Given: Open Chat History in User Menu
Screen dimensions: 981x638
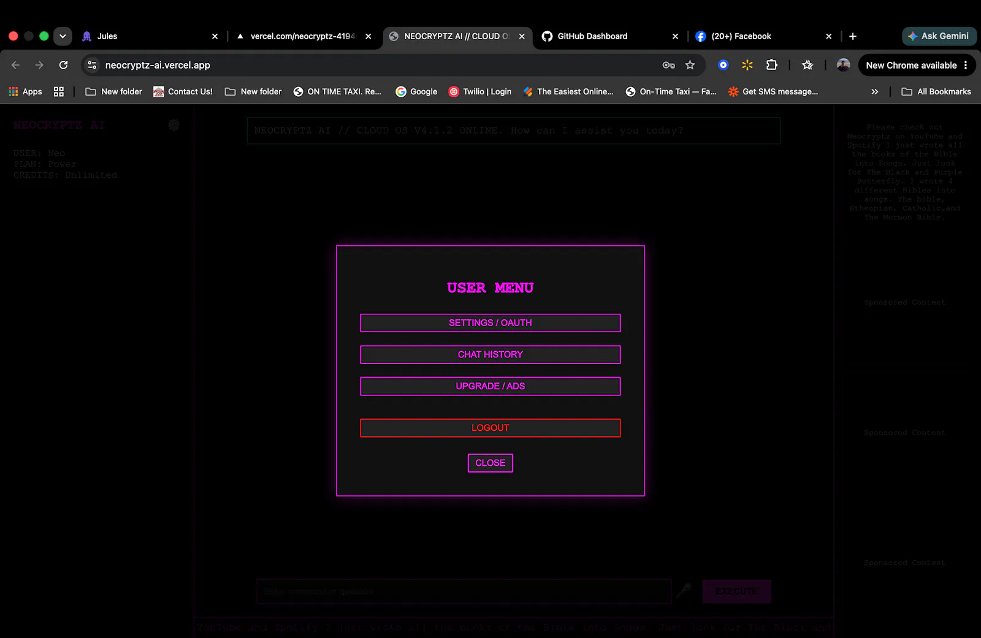Looking at the screenshot, I should tap(490, 355).
